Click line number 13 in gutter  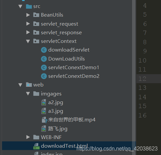point(142,88)
